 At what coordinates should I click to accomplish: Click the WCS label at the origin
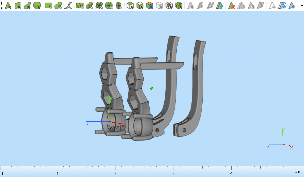click(x=115, y=128)
